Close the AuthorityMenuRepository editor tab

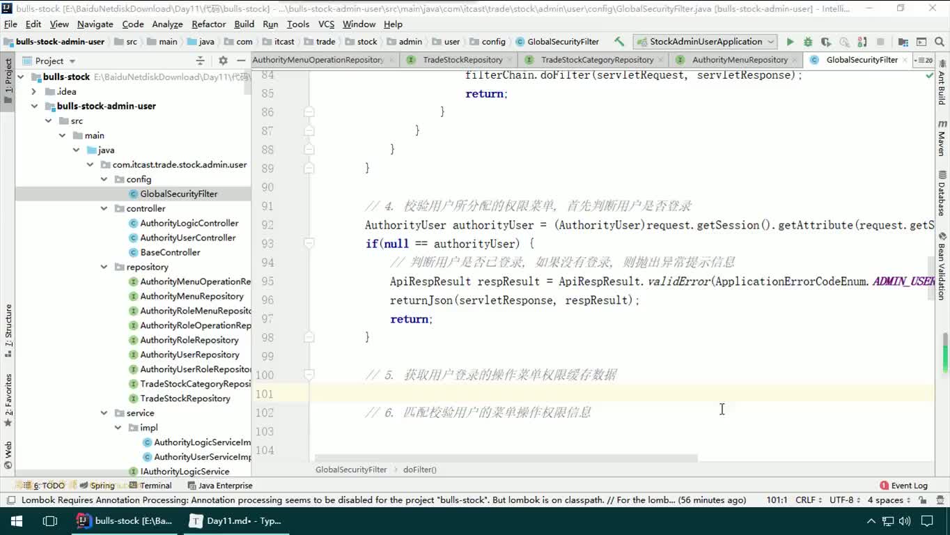[795, 60]
